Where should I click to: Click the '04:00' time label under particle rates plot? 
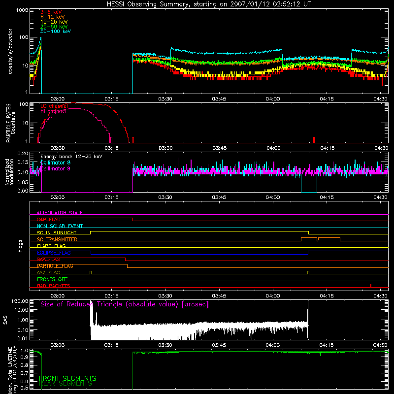[x=273, y=148]
